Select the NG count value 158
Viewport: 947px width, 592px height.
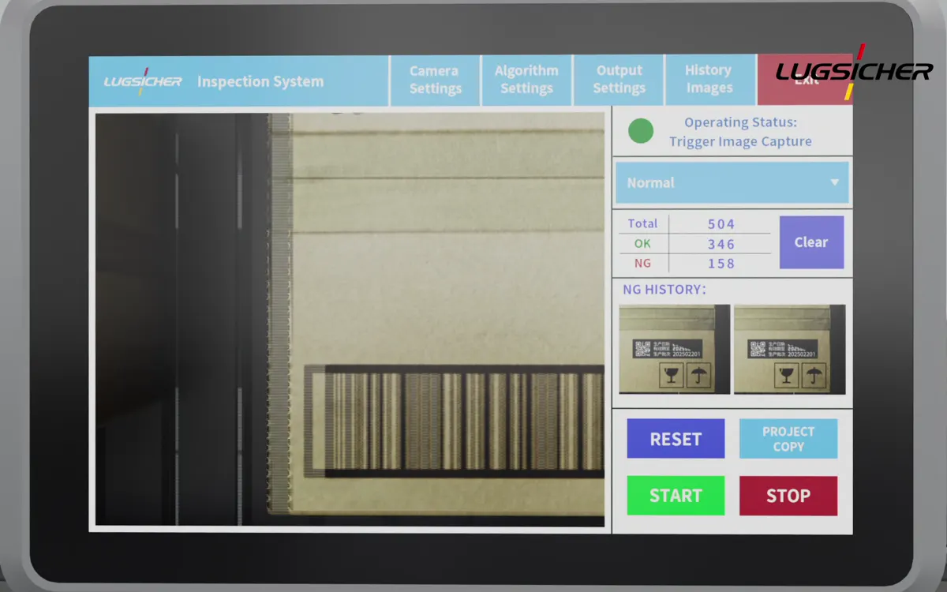[x=721, y=264]
